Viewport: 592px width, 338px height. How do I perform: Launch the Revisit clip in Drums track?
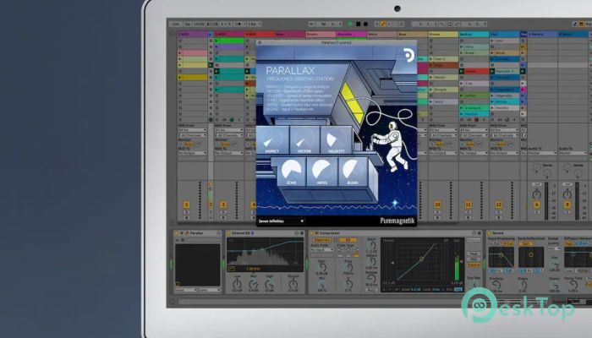(x=444, y=78)
